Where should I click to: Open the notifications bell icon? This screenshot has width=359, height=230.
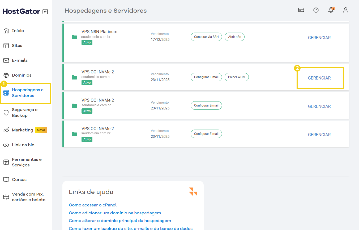click(331, 10)
